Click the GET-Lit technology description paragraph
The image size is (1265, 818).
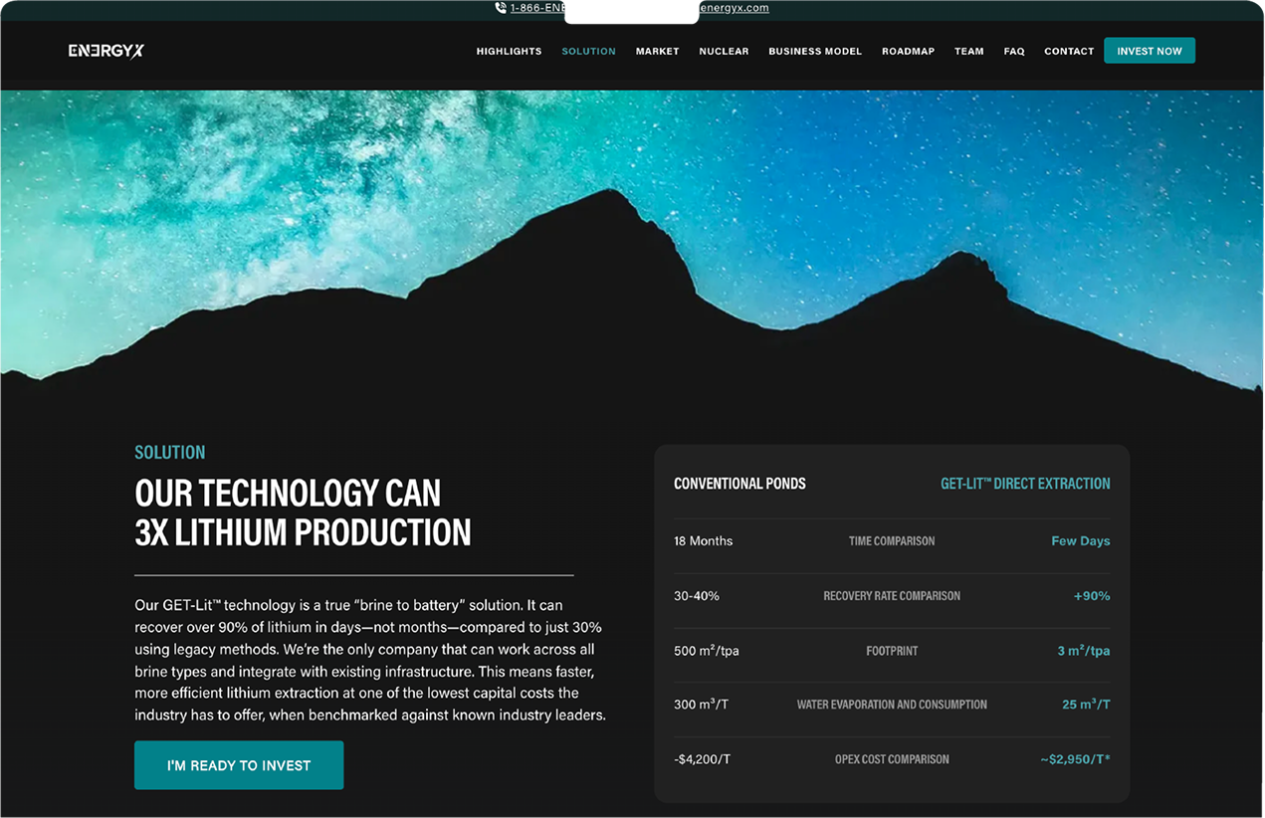[x=370, y=660]
